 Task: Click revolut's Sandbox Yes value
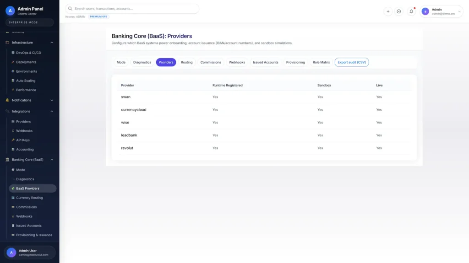coord(320,148)
